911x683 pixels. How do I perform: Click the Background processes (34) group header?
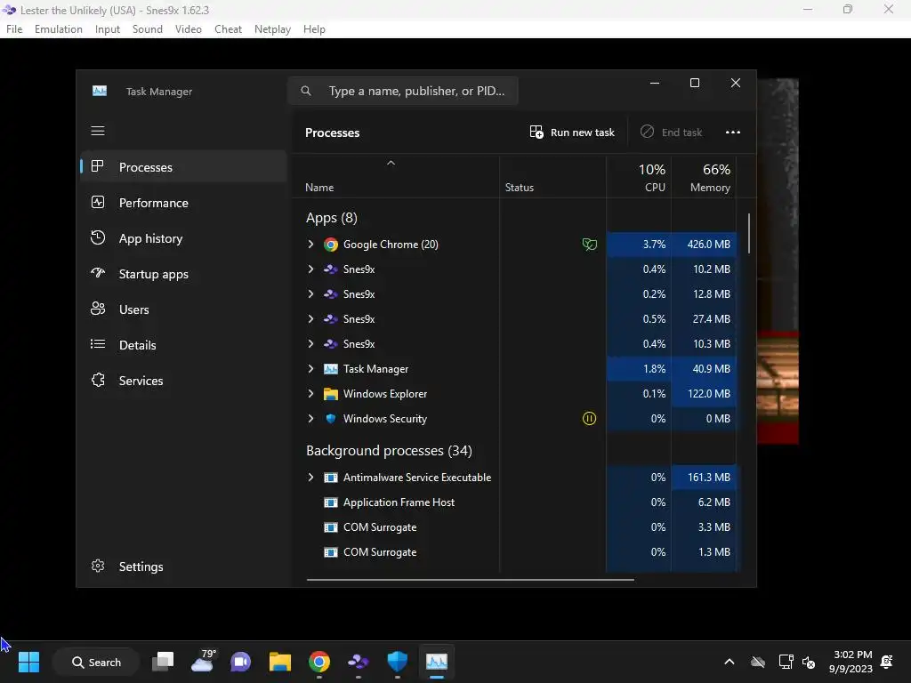[389, 451]
